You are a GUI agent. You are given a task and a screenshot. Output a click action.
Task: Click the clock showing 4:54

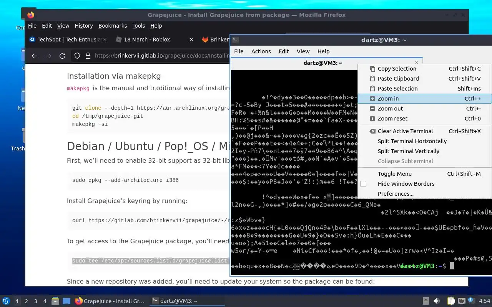click(x=484, y=301)
